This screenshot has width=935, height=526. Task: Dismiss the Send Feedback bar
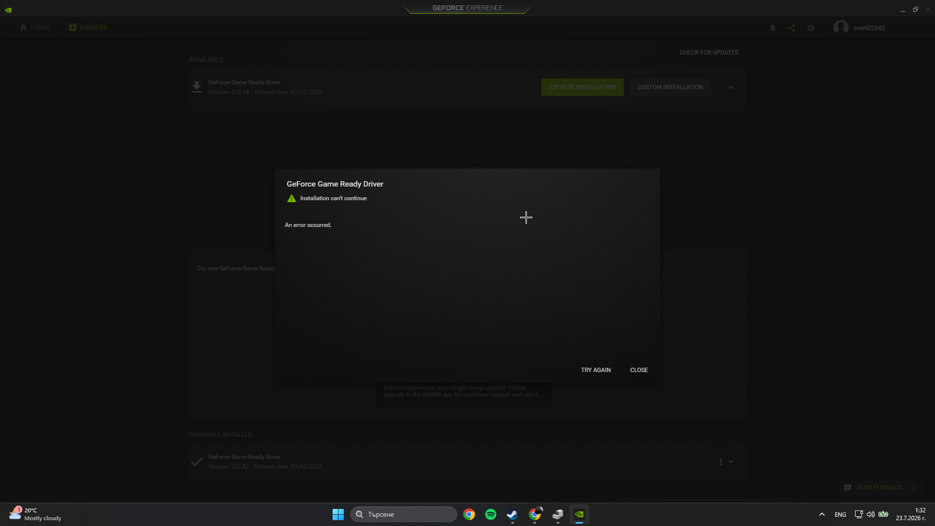click(914, 488)
